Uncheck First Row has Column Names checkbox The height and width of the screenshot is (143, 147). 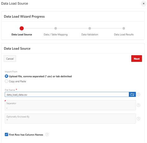(x=7, y=135)
